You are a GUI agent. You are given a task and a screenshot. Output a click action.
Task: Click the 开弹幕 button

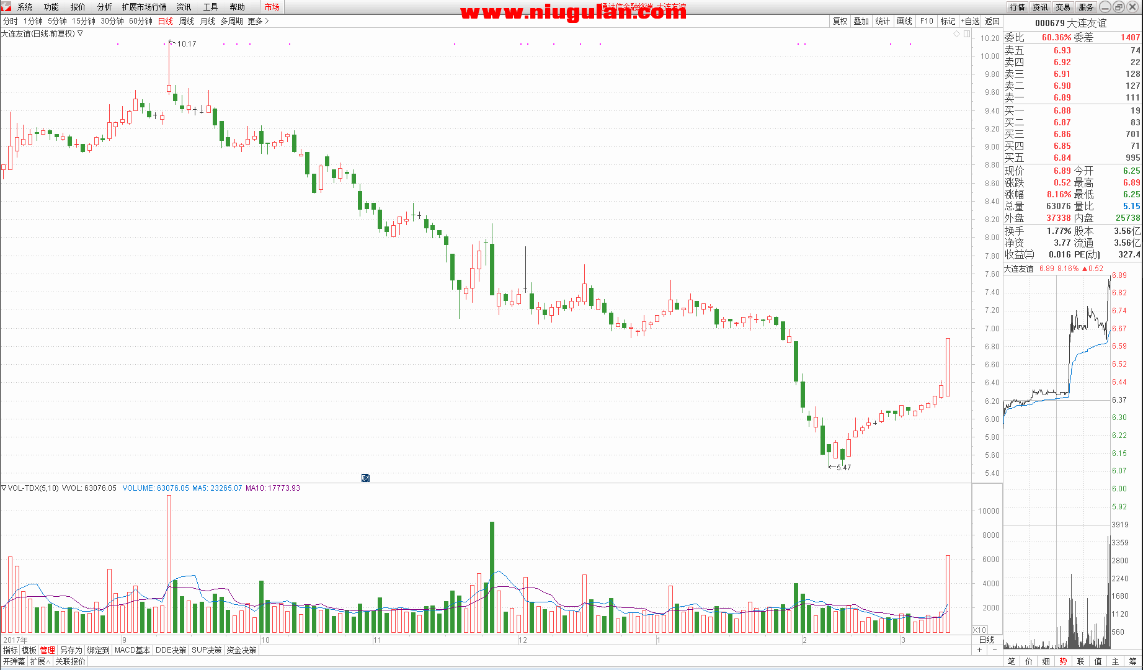14,661
